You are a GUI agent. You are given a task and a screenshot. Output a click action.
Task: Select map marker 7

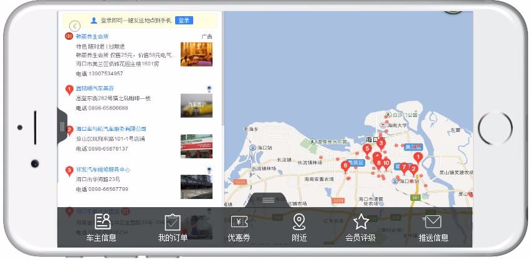[404, 169]
